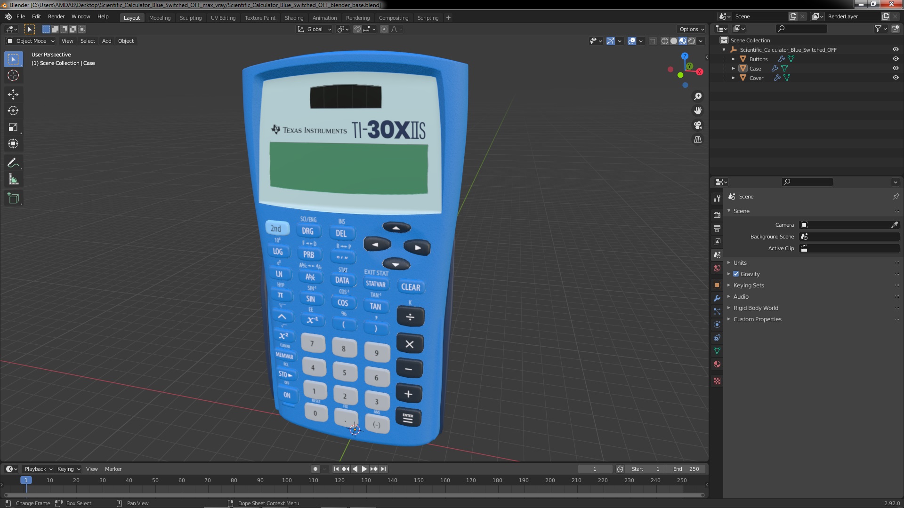Select the Scale tool
Viewport: 904px width, 508px height.
point(13,127)
